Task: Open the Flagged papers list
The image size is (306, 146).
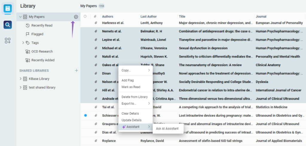Action: [37, 34]
